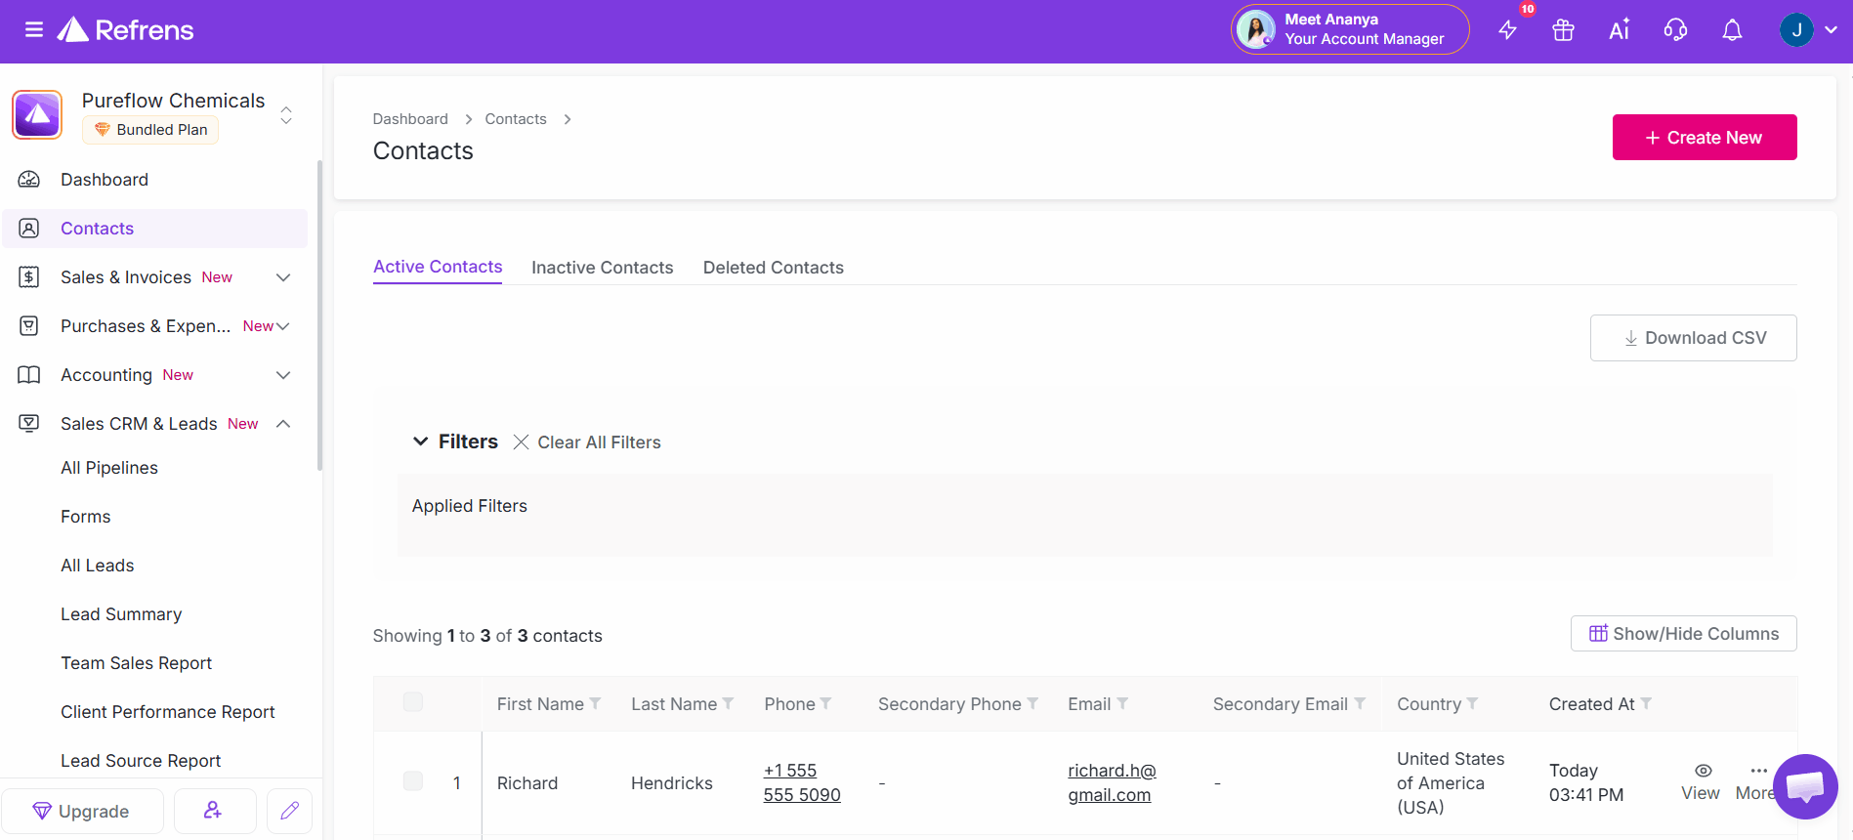The height and width of the screenshot is (840, 1853).
Task: Collapse the Sales CRM & Leads section
Action: (283, 424)
